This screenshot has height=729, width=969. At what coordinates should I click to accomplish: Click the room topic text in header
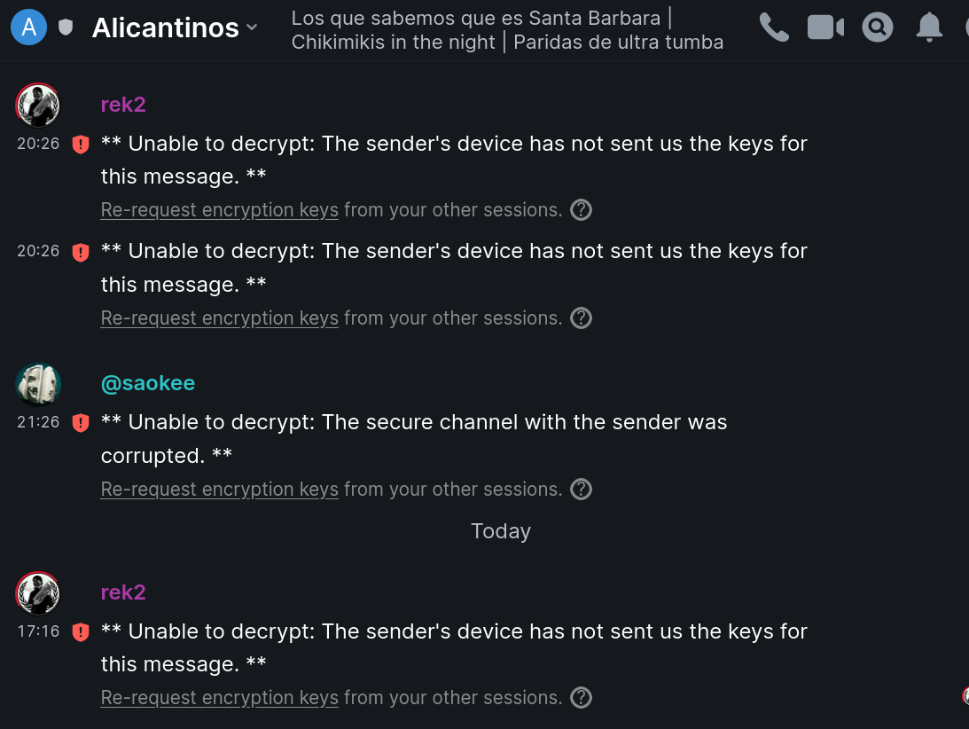507,29
